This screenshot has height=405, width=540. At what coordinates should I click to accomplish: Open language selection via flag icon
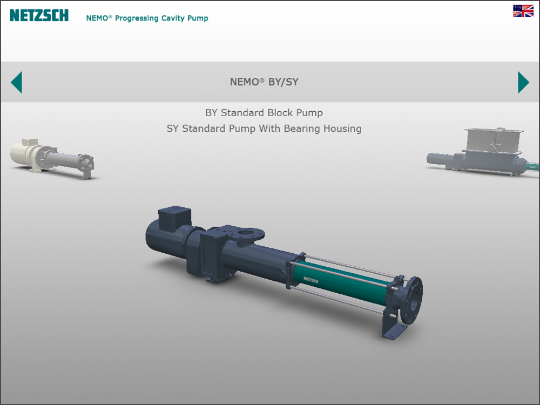[523, 11]
